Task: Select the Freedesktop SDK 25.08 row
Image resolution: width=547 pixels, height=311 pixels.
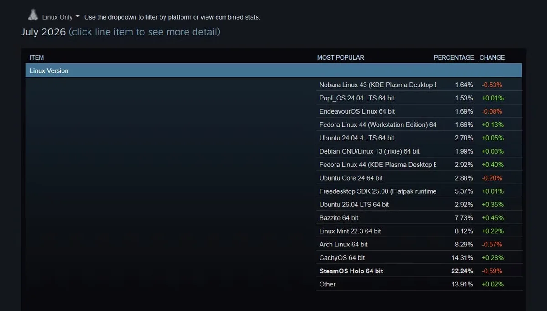Action: click(x=419, y=191)
